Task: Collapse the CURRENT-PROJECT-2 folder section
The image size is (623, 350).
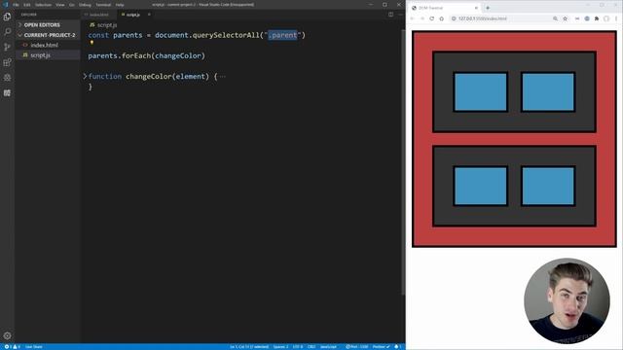Action: (x=48, y=35)
